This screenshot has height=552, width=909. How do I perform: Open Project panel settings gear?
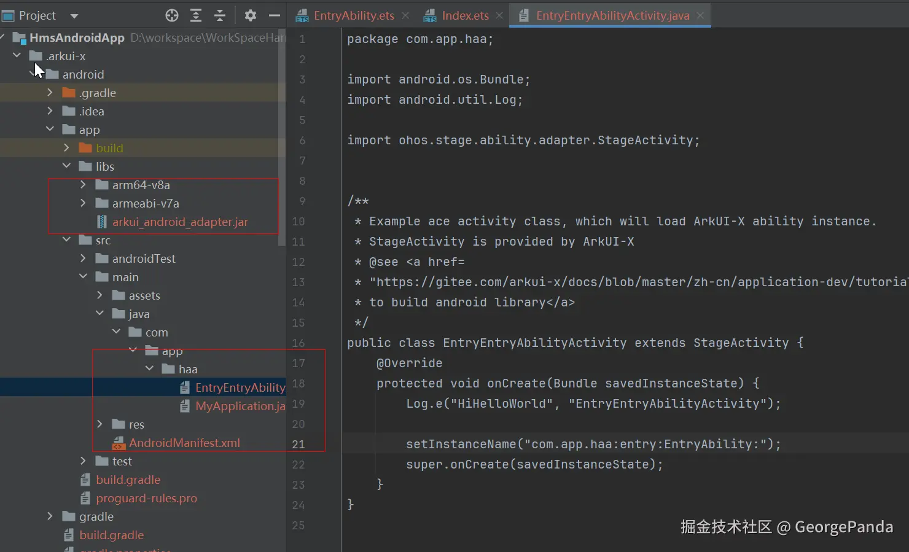pos(251,16)
